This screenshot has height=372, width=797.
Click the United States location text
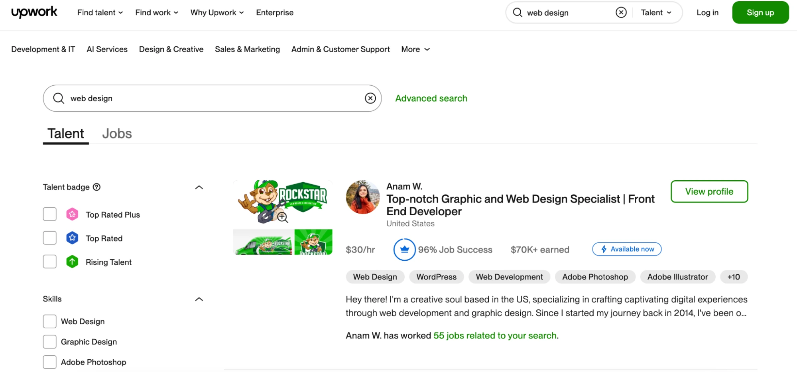tap(410, 224)
